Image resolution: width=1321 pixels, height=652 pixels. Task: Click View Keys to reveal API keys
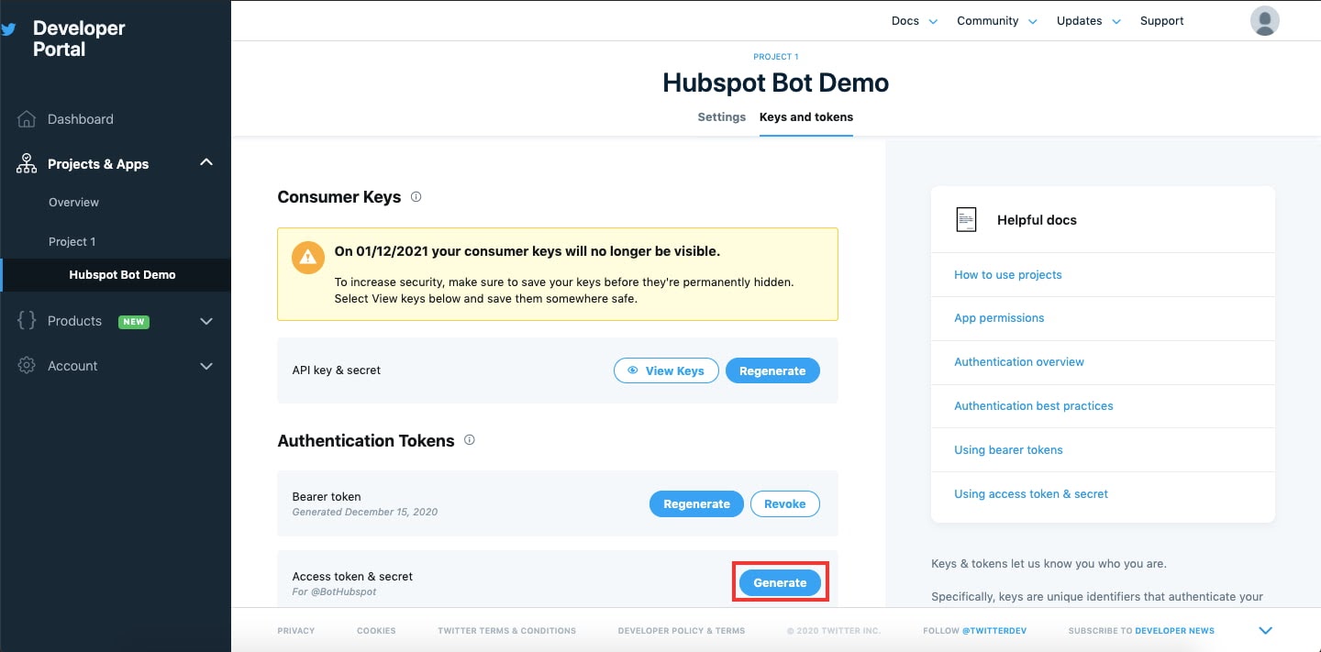666,370
